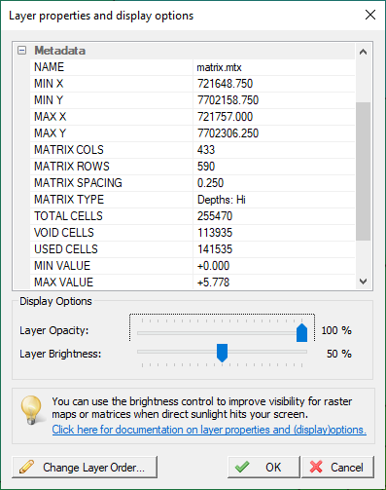Click the Layer Brightness slider handle
Viewport: 386px width, 490px height.
pos(222,353)
